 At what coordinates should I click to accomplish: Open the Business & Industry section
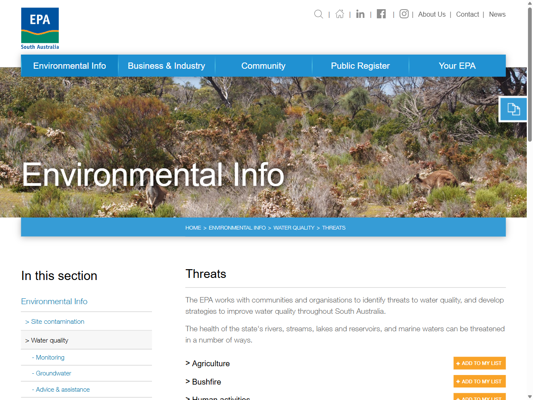tap(166, 65)
